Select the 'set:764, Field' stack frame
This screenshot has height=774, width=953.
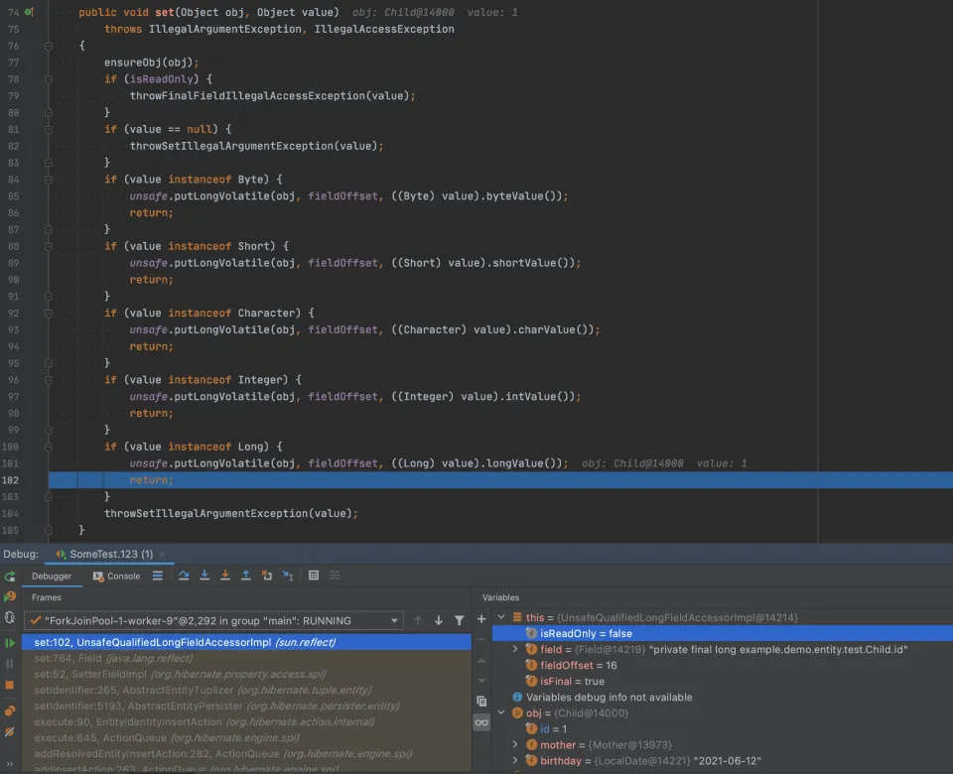246,658
